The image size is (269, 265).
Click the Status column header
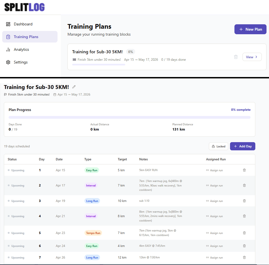pyautogui.click(x=12, y=159)
